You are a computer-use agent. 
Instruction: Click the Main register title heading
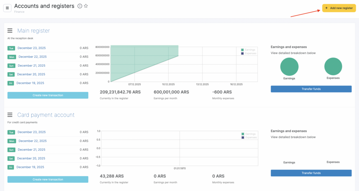[33, 31]
